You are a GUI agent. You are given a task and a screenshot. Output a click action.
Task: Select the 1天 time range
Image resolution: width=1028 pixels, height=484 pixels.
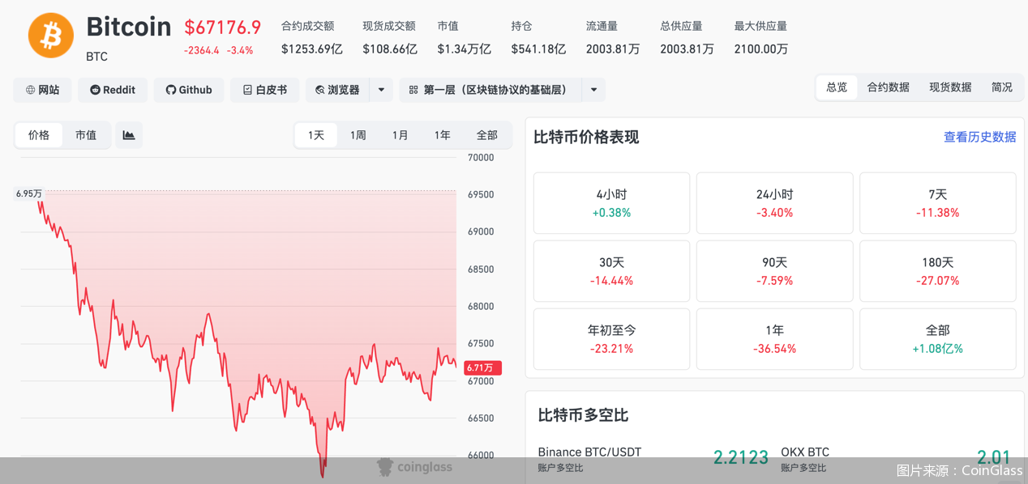316,135
